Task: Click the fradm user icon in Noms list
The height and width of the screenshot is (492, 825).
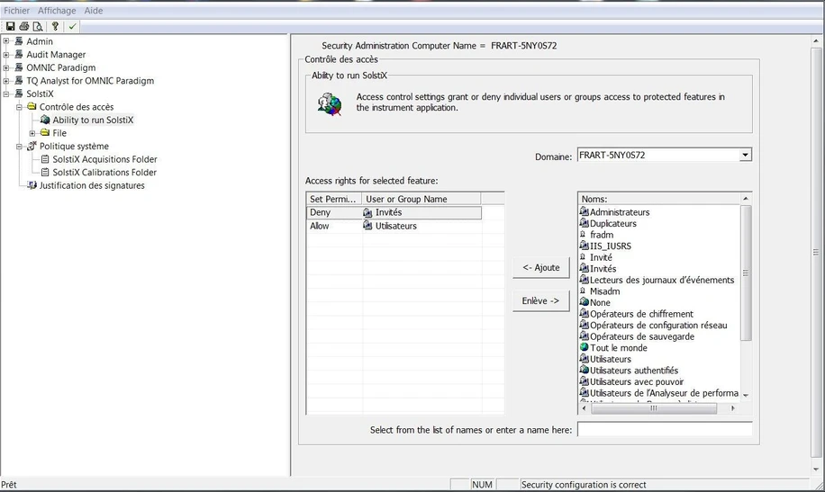Action: click(x=583, y=235)
